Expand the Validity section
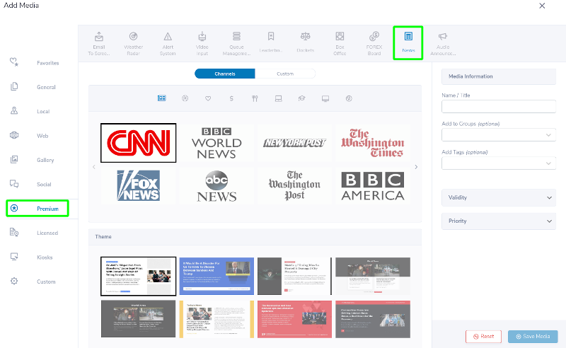This screenshot has height=348, width=566. tap(499, 197)
